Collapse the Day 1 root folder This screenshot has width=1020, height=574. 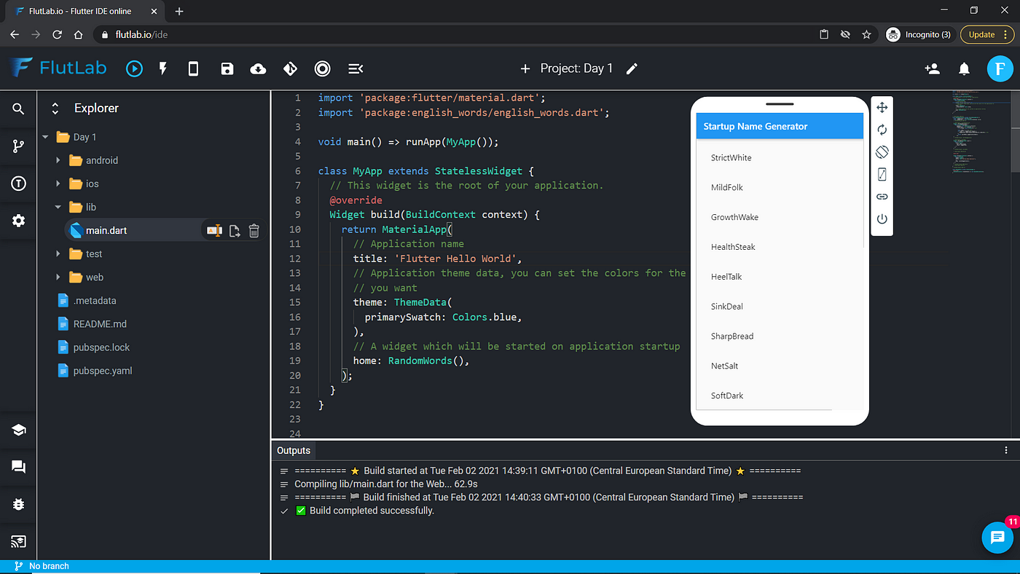tap(45, 137)
